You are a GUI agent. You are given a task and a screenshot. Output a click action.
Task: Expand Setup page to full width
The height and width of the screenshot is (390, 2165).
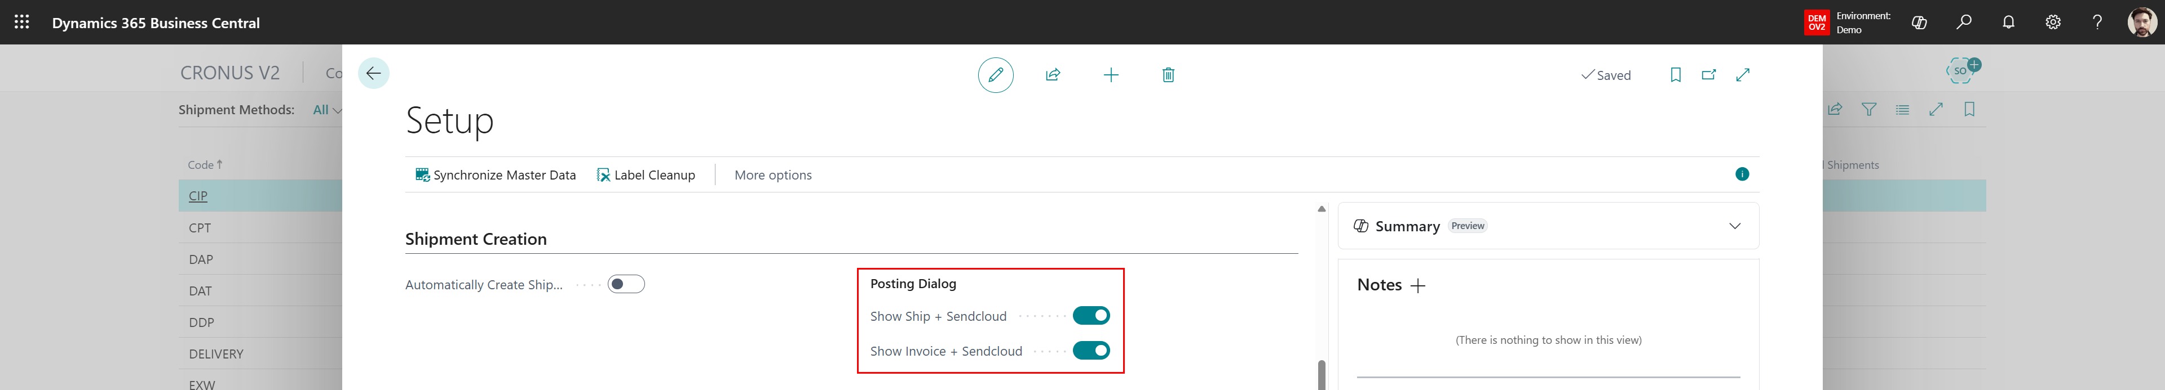(x=1743, y=75)
